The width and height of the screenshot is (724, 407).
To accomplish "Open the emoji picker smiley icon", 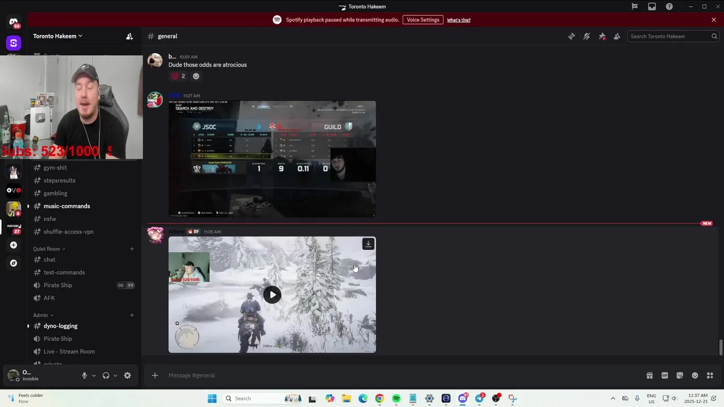I will click(x=695, y=375).
